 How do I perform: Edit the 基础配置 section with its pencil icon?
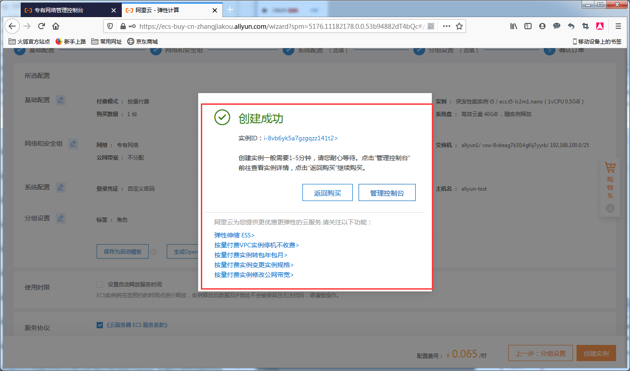(x=61, y=100)
